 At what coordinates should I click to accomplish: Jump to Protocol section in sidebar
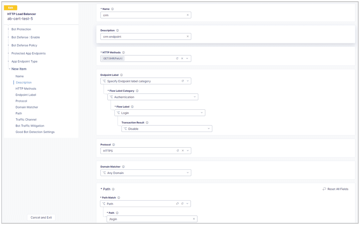[21, 101]
